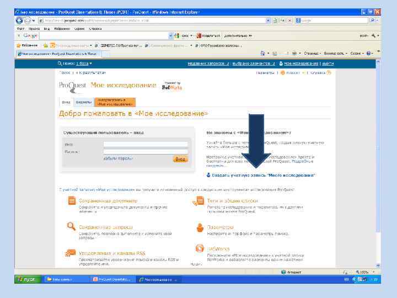Select the ProQuest Dissertations browser tab
Screen dimensions: 397x298
tap(58, 54)
